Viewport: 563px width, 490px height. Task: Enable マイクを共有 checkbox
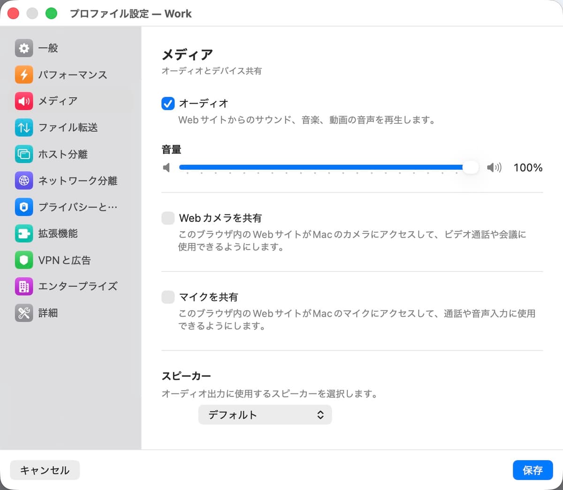pyautogui.click(x=168, y=297)
